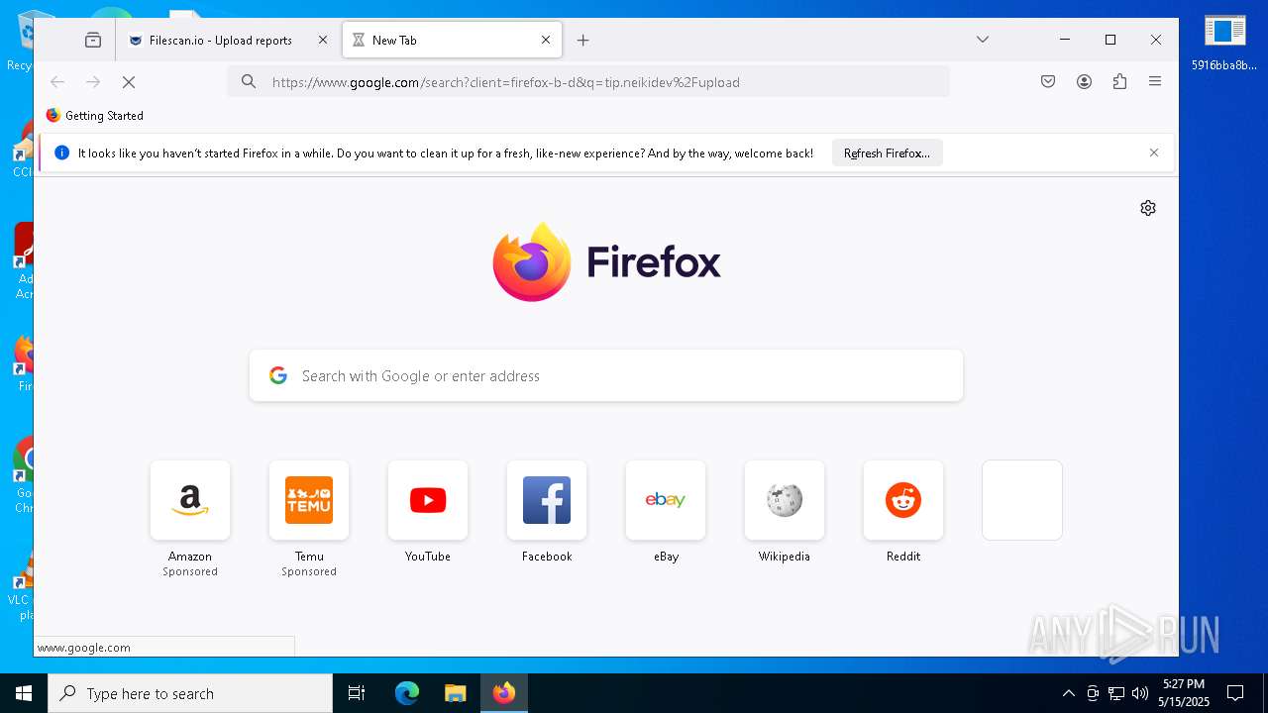Click the search magnifier in address bar
Image resolution: width=1268 pixels, height=713 pixels.
point(249,82)
